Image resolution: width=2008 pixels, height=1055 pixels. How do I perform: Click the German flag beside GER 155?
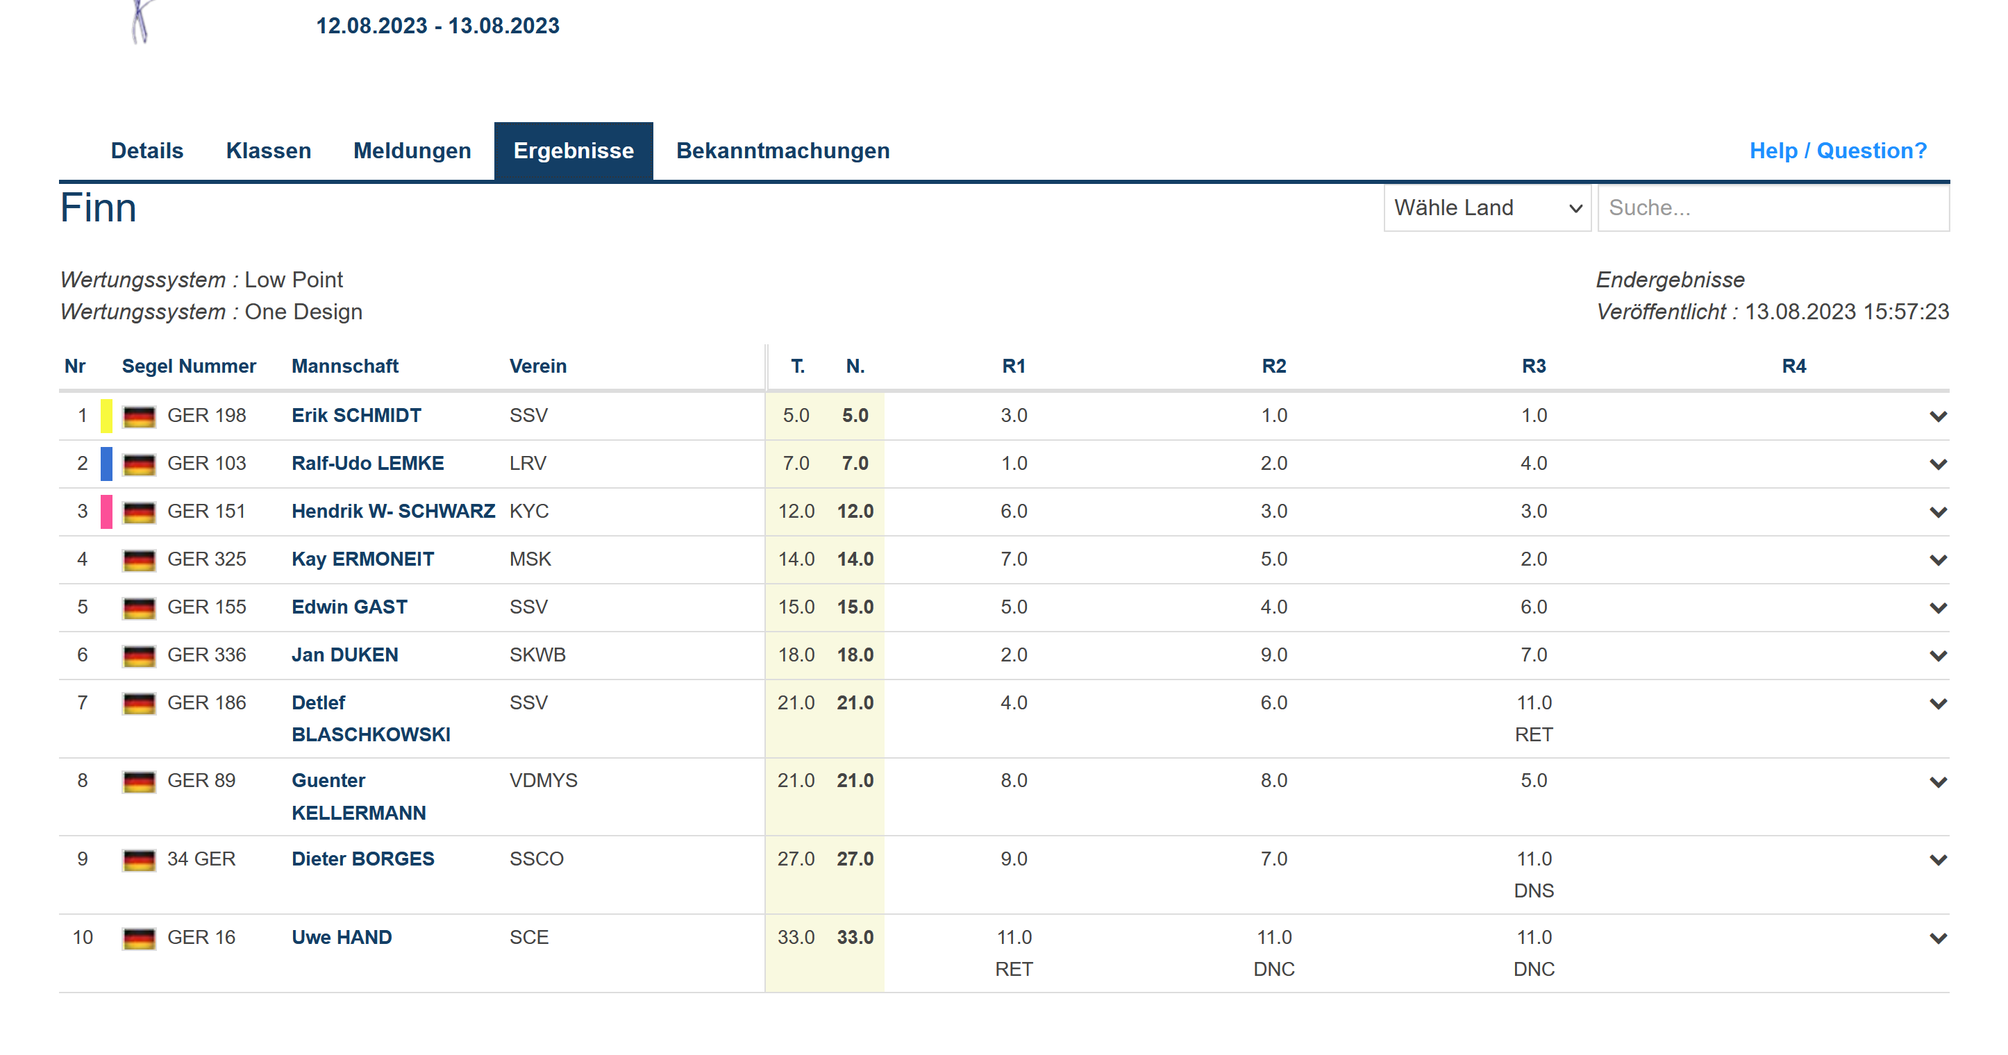(x=139, y=608)
